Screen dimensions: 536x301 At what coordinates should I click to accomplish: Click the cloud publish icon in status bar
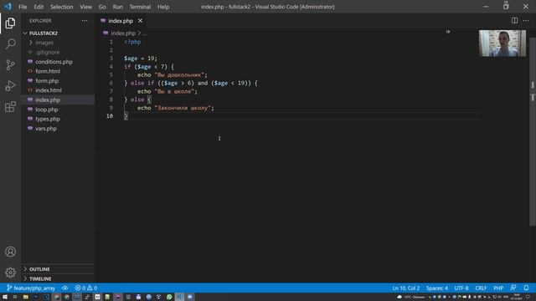click(x=65, y=288)
